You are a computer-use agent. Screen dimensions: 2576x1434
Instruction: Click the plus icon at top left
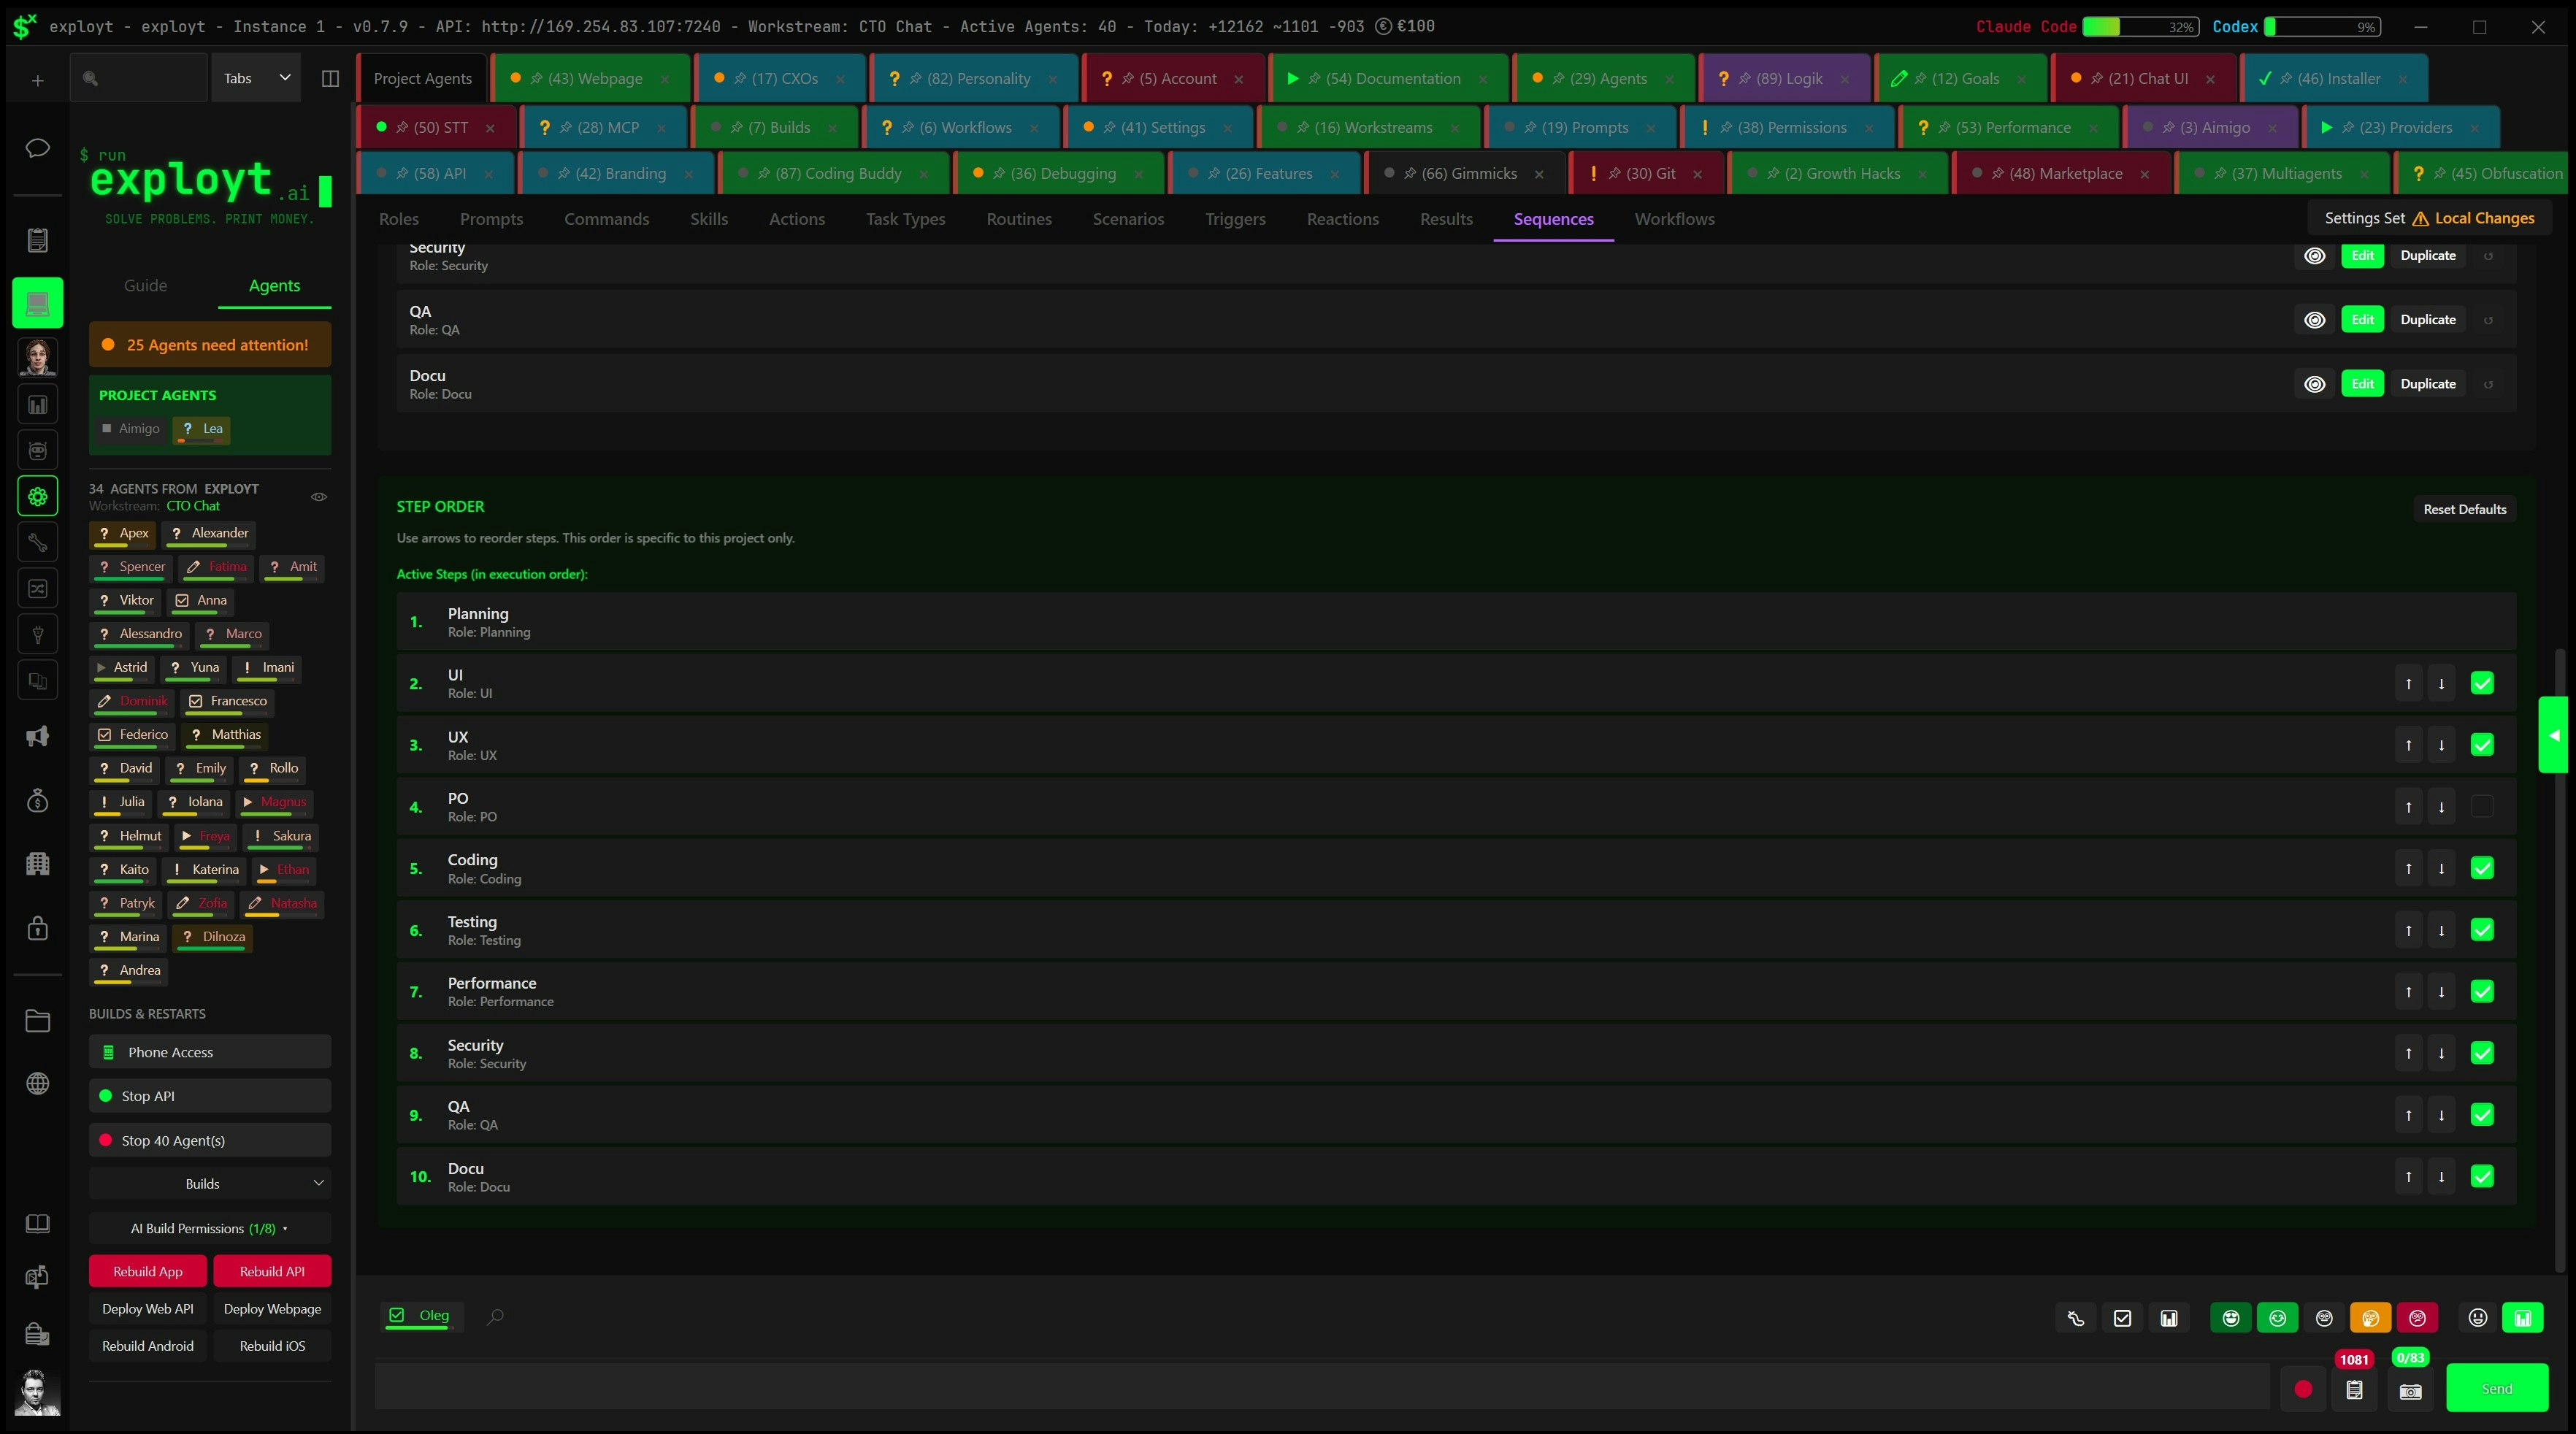37,80
